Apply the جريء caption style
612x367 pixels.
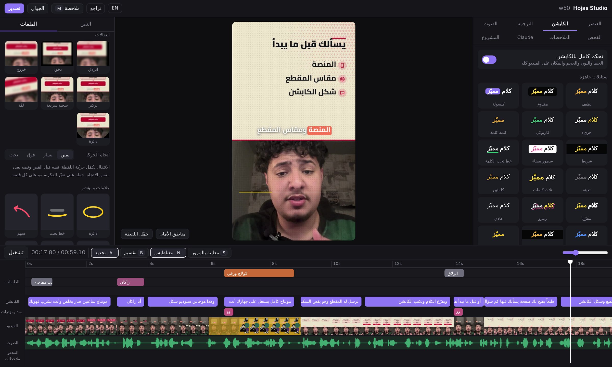point(586,124)
